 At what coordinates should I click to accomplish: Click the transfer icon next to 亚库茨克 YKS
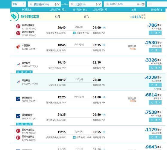[74, 33]
